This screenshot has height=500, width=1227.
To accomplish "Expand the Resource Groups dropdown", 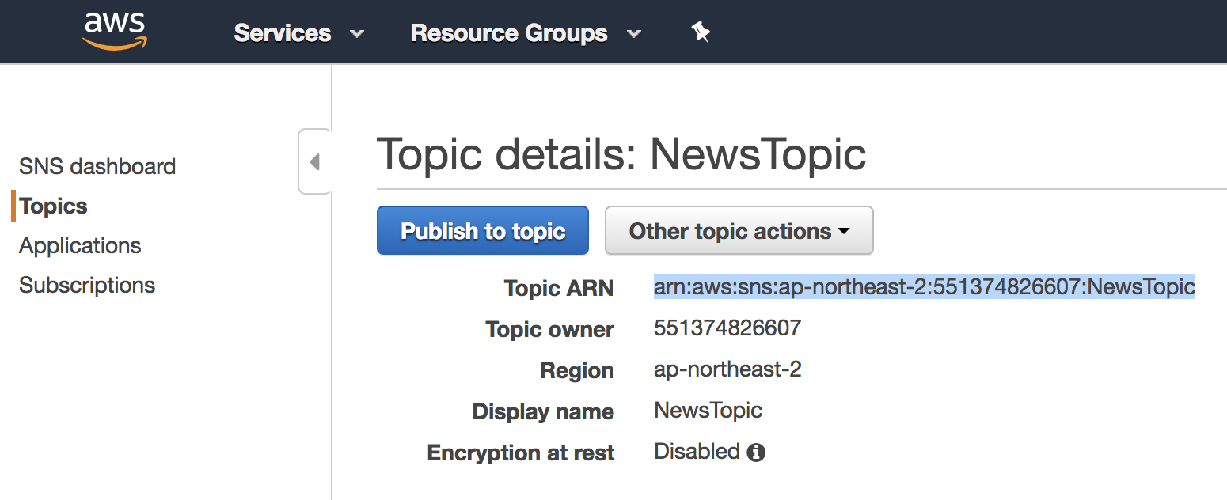I will [526, 33].
